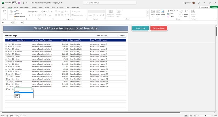Image resolution: width=218 pixels, height=117 pixels.
Task: Expand the Copy options arrow
Action: 21,14
